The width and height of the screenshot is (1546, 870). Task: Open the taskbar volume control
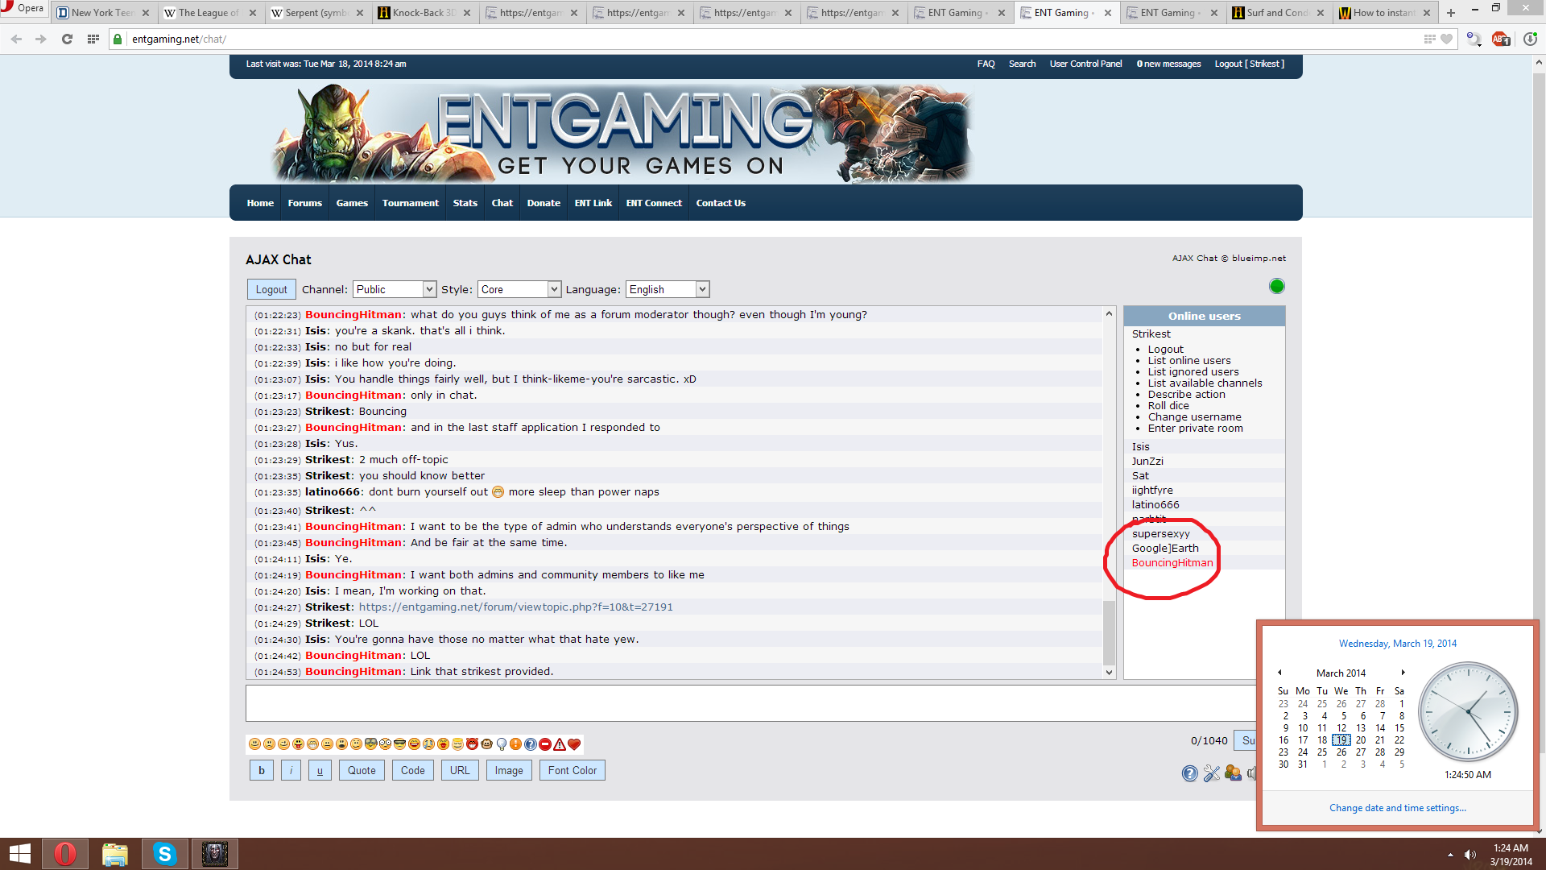pyautogui.click(x=1470, y=855)
